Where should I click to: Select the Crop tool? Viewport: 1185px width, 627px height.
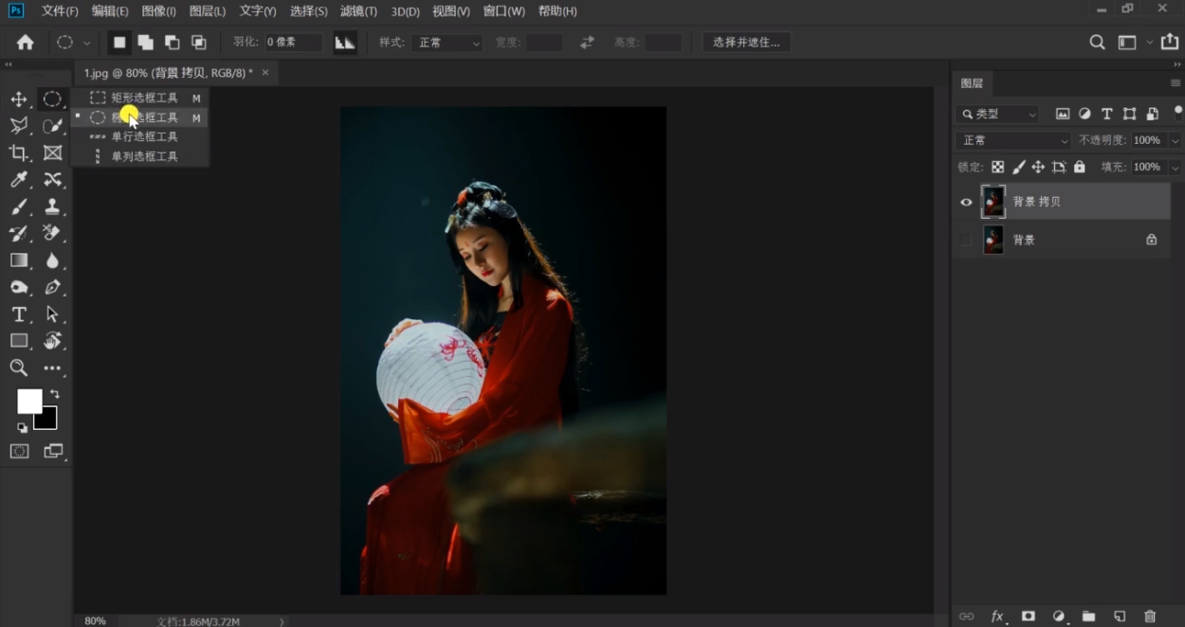pos(19,152)
